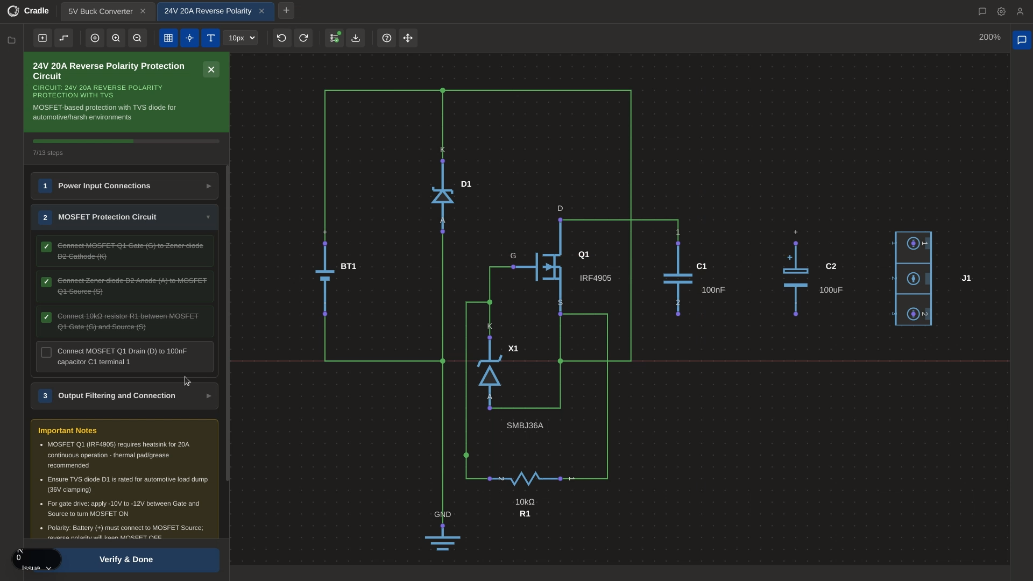This screenshot has height=581, width=1033.
Task: Open the comments panel icon at top right
Action: [982, 11]
